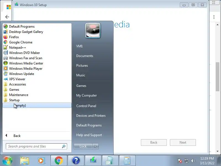Open browser three-dot menu
Viewport: 221px width, 166px height.
[x=214, y=17]
